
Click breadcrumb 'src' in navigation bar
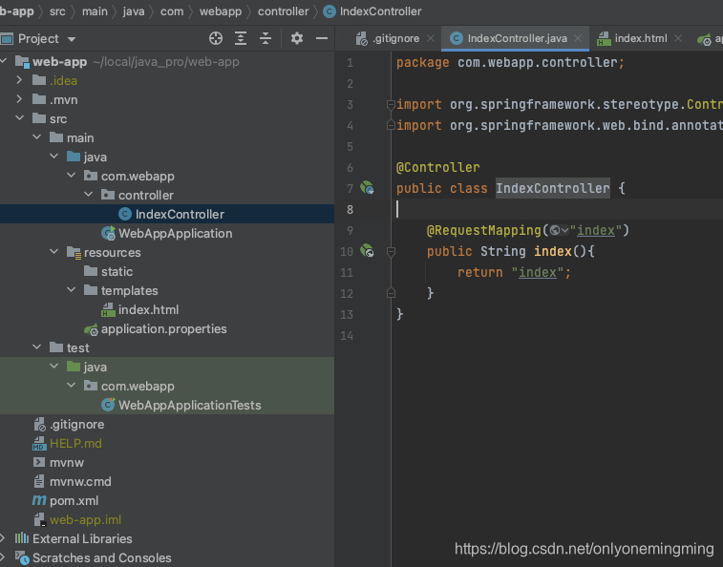click(x=57, y=11)
